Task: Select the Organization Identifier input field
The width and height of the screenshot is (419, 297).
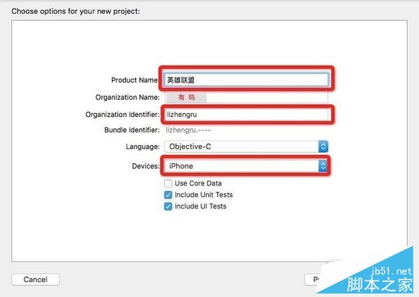Action: (x=246, y=114)
